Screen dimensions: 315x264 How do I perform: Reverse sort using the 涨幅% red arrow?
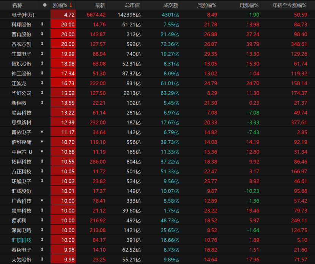(71, 5)
